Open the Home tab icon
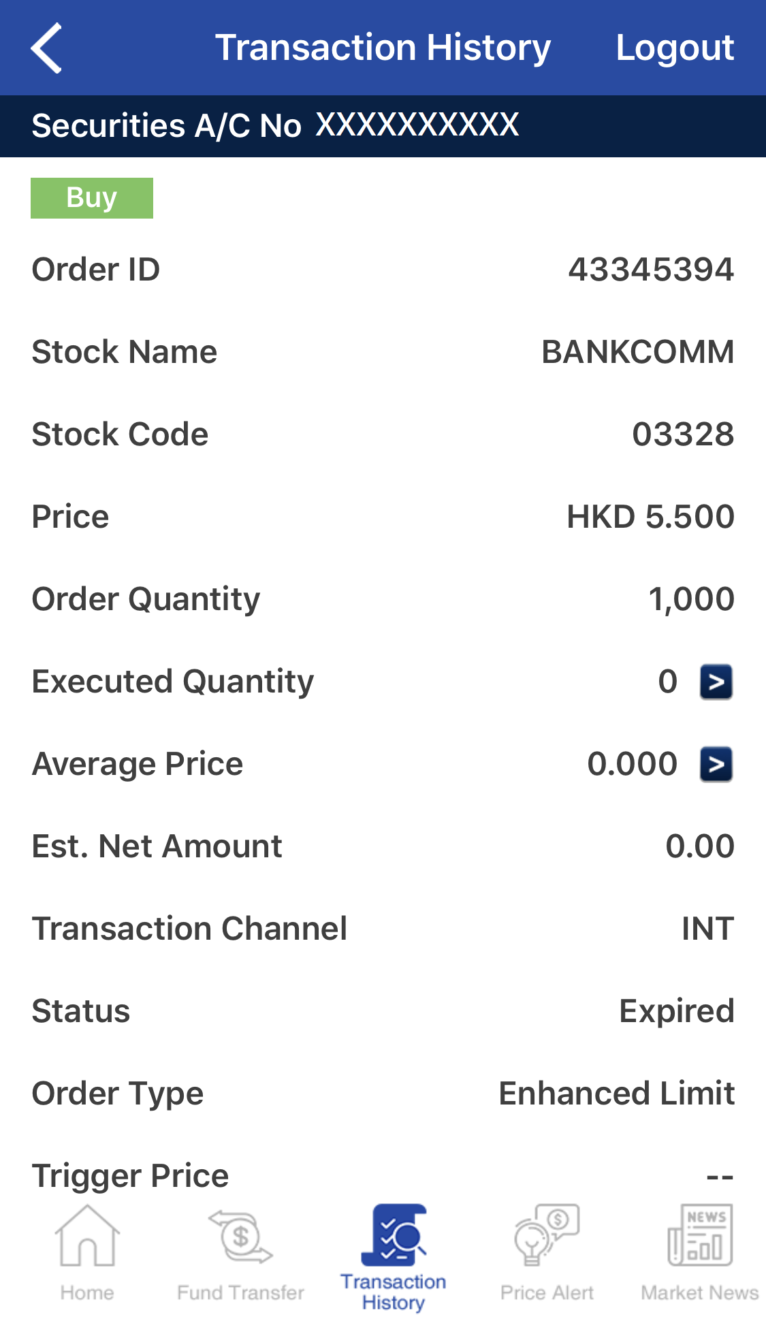 click(87, 1236)
